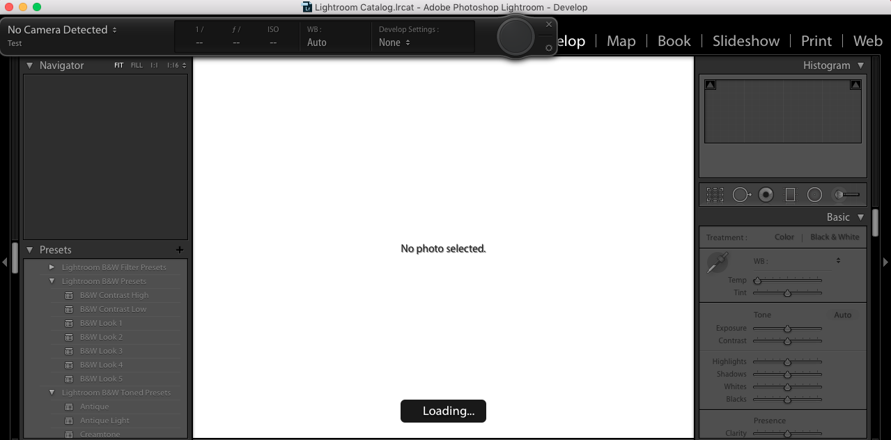The height and width of the screenshot is (440, 891).
Task: Apply the B&W Look 4 preset
Action: click(x=101, y=365)
